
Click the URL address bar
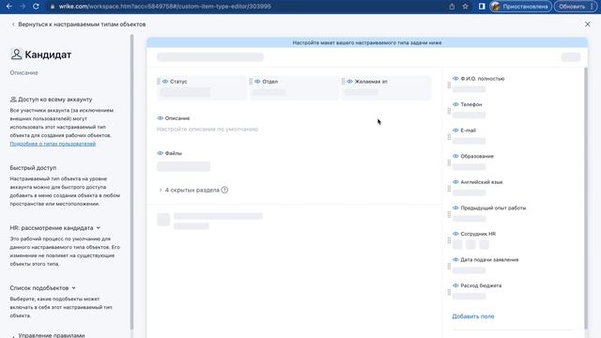tap(165, 7)
